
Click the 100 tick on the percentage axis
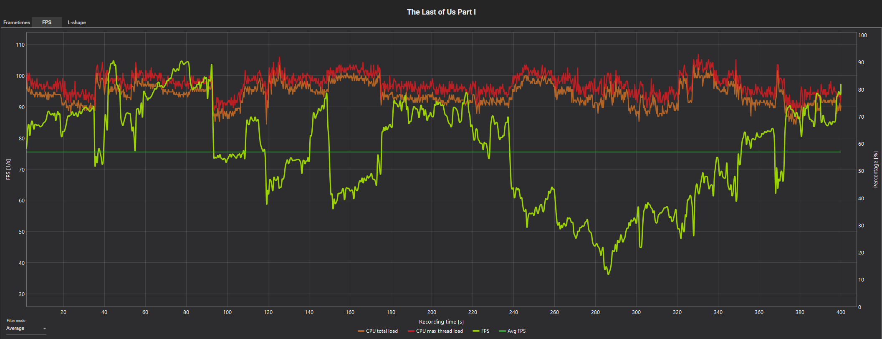coord(862,35)
